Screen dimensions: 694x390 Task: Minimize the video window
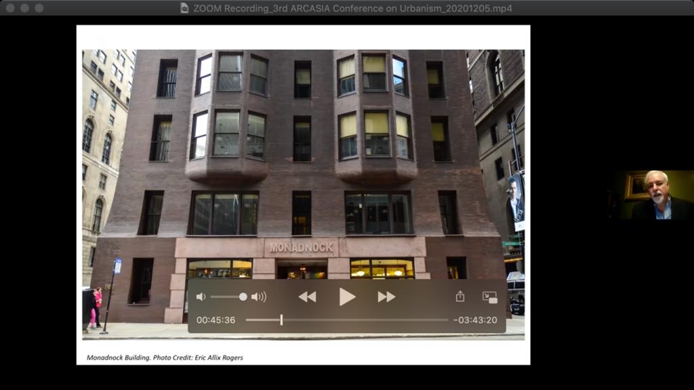coord(24,8)
